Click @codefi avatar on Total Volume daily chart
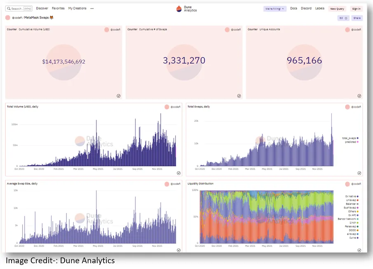 click(x=167, y=107)
